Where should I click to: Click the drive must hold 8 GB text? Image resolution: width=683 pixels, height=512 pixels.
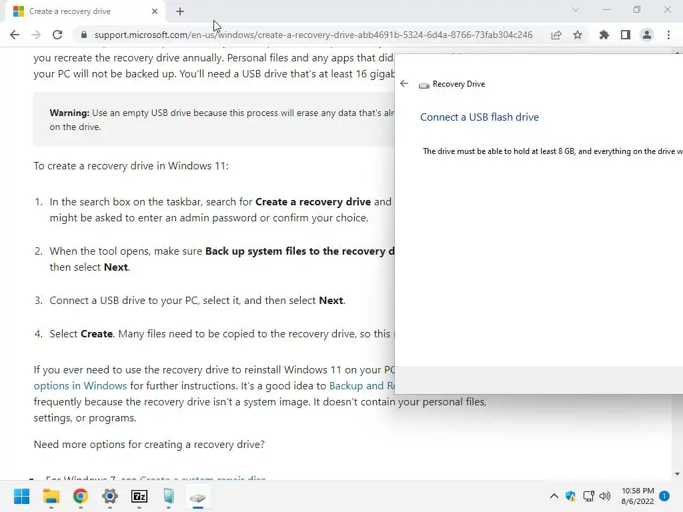552,151
